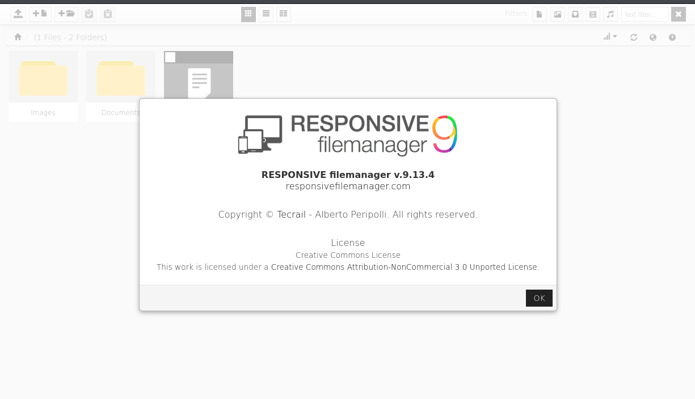The height and width of the screenshot is (399, 695).
Task: Click the paste clipboard icon
Action: 89,14
